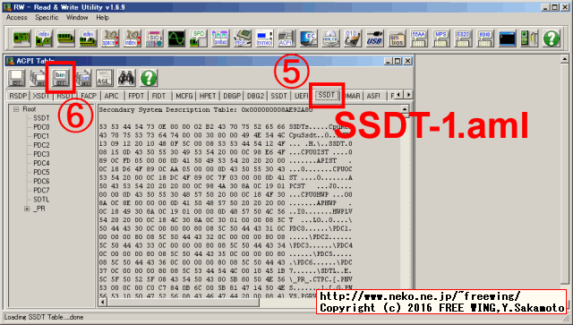573x325 pixels.
Task: Save all ACPI tables icon
Action: click(38, 78)
